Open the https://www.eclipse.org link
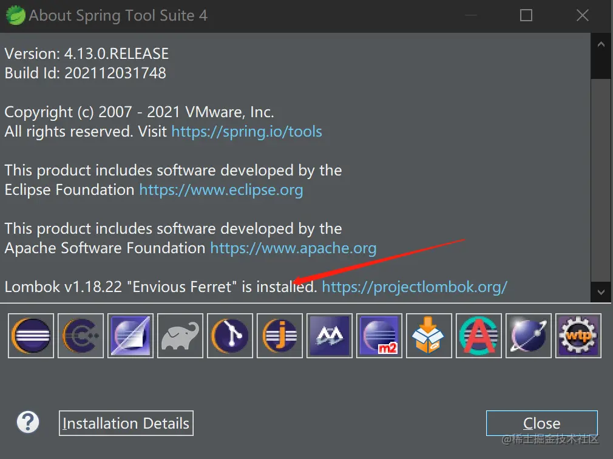The image size is (613, 459). point(221,190)
